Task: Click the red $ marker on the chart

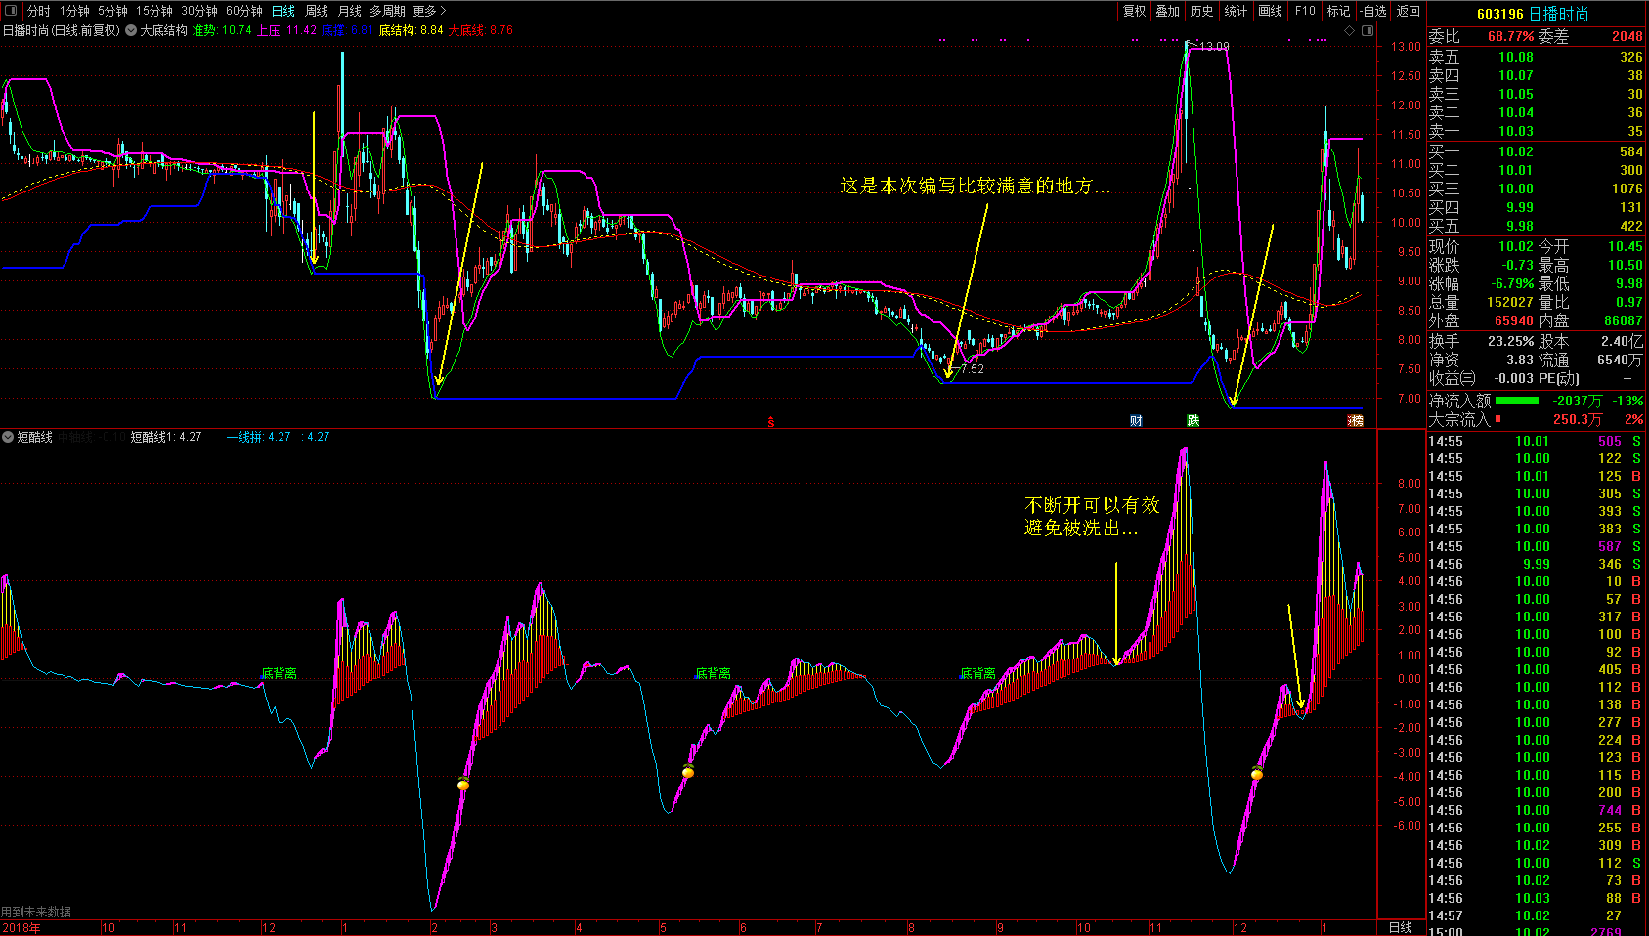Action: tap(770, 422)
